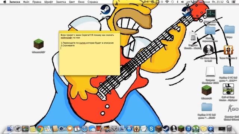Screen dimensions: 239x134
Task: Open the screenshots folder on desktop
Action: 210,31
